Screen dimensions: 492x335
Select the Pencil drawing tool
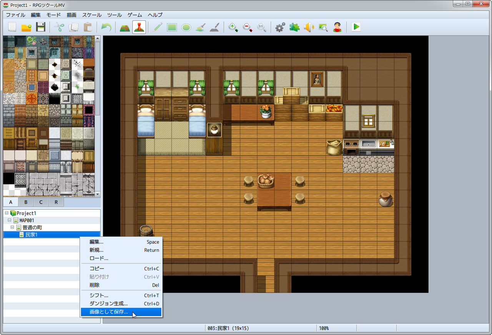pyautogui.click(x=158, y=27)
